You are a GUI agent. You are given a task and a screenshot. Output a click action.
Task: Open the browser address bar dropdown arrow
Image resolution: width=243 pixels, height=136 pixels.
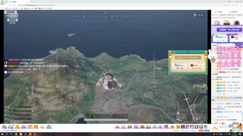click(229, 5)
